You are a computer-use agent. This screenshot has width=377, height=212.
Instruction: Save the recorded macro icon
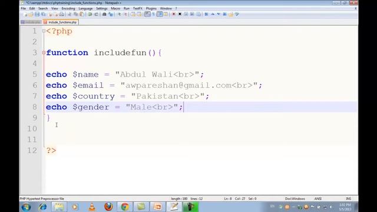199,14
